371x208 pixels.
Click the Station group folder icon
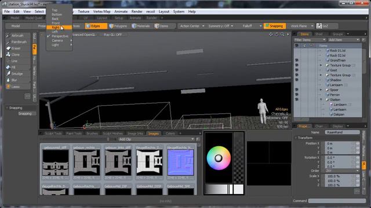click(328, 100)
